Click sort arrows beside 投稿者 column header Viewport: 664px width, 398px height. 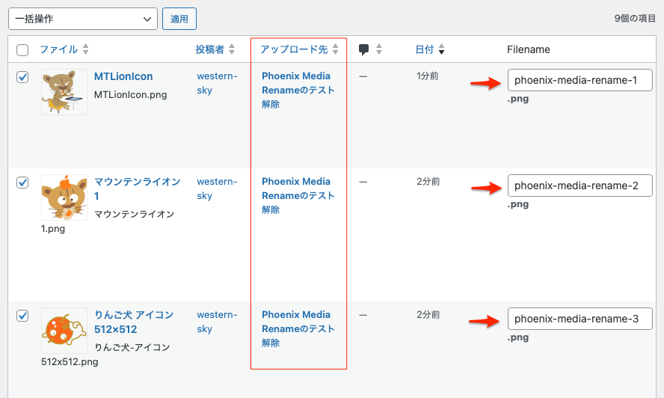pyautogui.click(x=232, y=49)
